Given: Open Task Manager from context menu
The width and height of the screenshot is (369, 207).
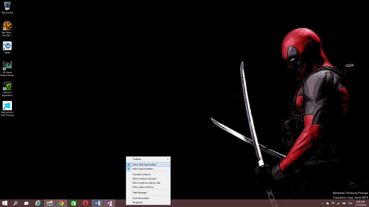Looking at the screenshot, I should (148, 193).
